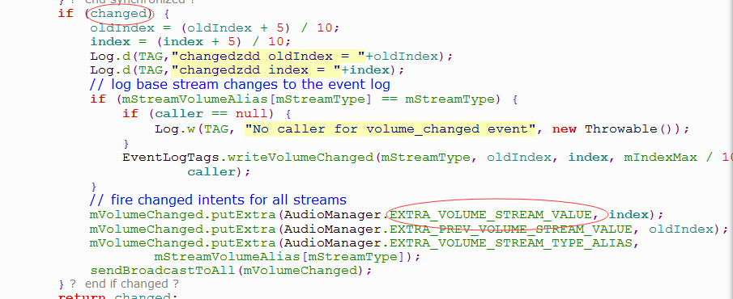Click the circled 'changed' variable in if condition
This screenshot has height=299, width=733.
point(118,14)
